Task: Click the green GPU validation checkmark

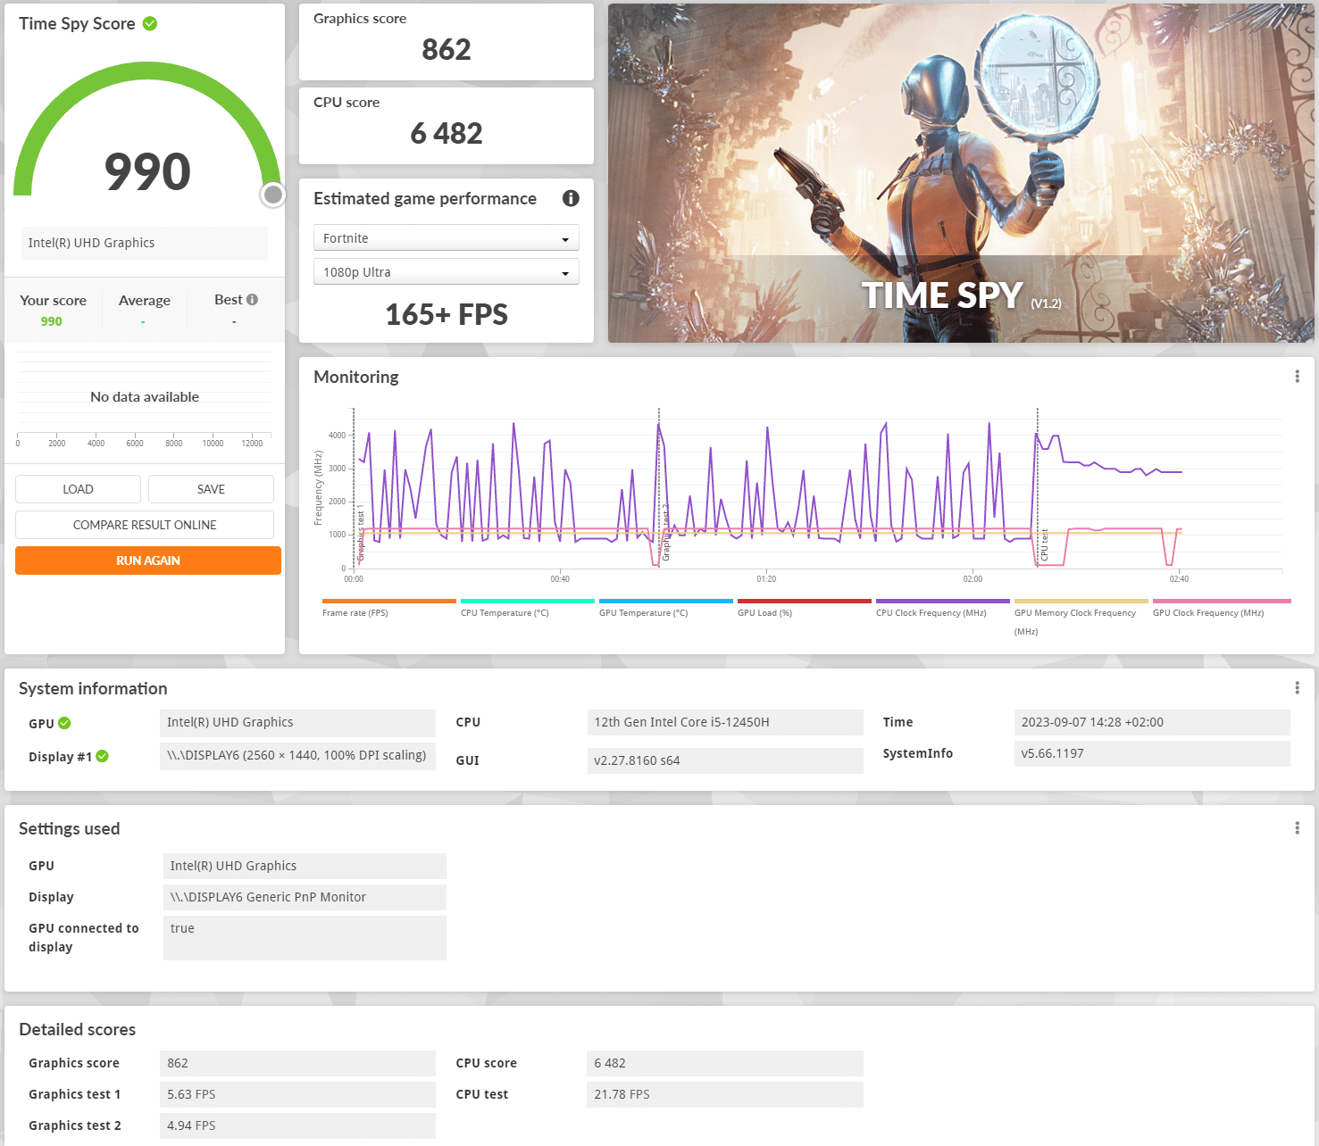Action: click(x=64, y=724)
